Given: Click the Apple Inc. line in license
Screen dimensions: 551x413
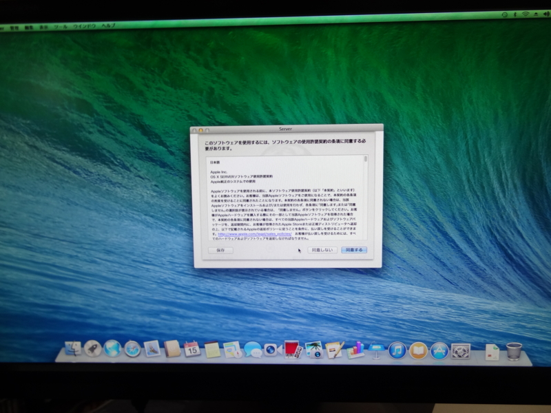Looking at the screenshot, I should click(218, 172).
